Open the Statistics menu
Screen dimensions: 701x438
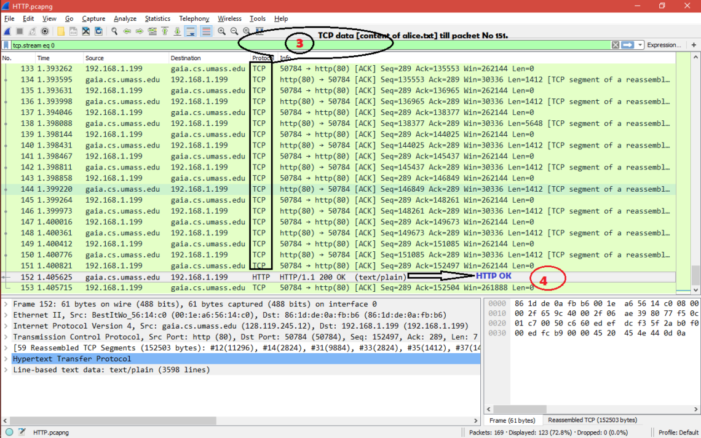(157, 19)
